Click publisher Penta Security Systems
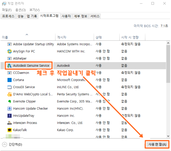This screenshot has height=151, width=171. click(x=75, y=94)
